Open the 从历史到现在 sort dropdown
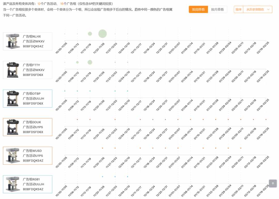Image resolution: width=279 pixels, height=199 pixels. click(258, 9)
